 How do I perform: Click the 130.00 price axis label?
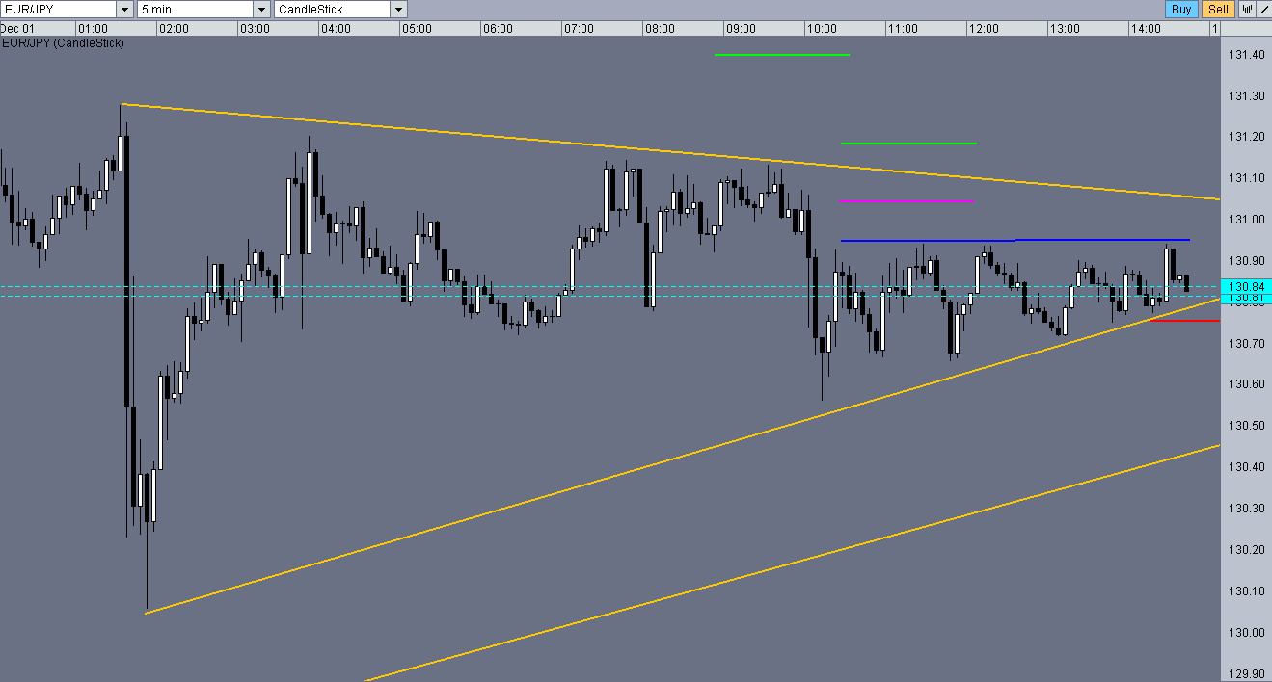coord(1247,633)
